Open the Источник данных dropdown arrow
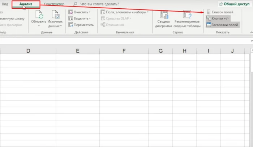Viewport: 253px width, 147px height. click(61, 26)
